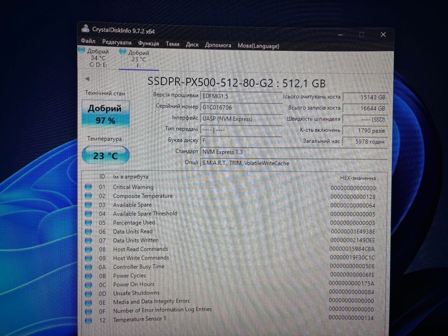Viewport: 448px width, 336px height.
Task: Click status icon of Unsafe Shutdowns row
Action: point(88,294)
